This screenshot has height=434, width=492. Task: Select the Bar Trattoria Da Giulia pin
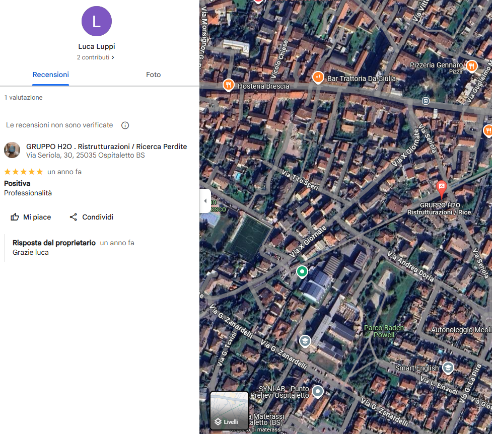tap(318, 78)
